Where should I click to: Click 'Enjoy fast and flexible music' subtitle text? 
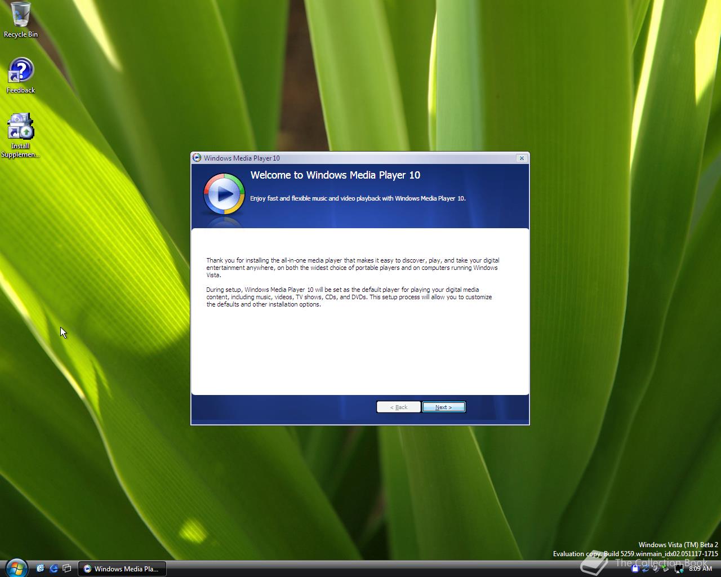pos(358,198)
